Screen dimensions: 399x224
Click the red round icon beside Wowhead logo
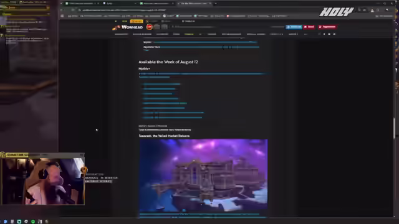(x=150, y=27)
